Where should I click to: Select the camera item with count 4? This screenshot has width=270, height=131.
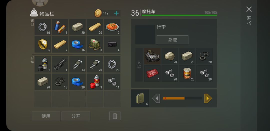pyautogui.click(x=112, y=44)
